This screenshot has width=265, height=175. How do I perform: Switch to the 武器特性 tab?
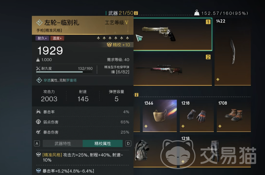[63, 144]
